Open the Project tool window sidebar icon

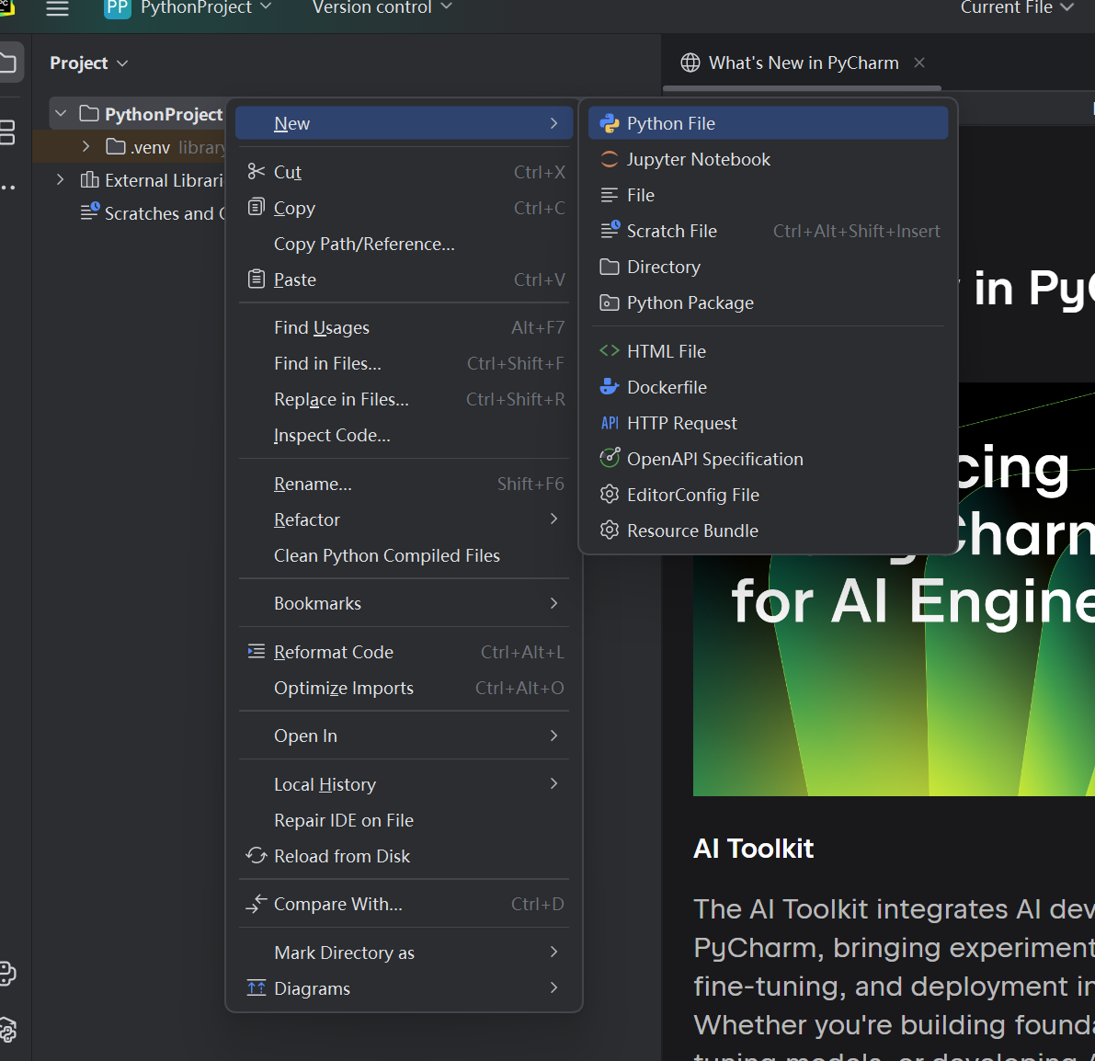tap(8, 63)
